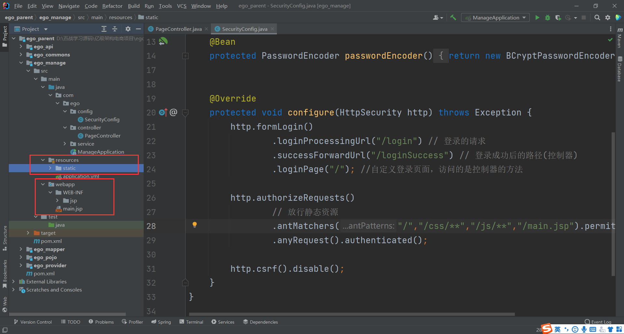Open the Version Control tool window
This screenshot has width=624, height=334.
(33, 322)
